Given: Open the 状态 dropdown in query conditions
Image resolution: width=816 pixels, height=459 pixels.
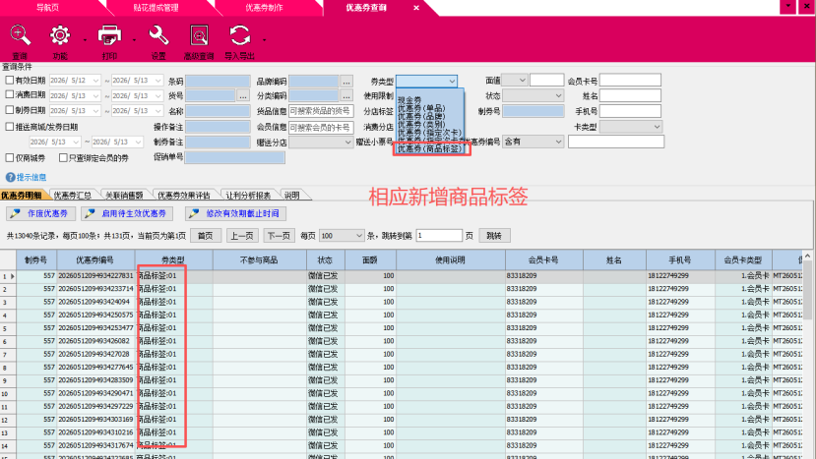Looking at the screenshot, I should 533,95.
